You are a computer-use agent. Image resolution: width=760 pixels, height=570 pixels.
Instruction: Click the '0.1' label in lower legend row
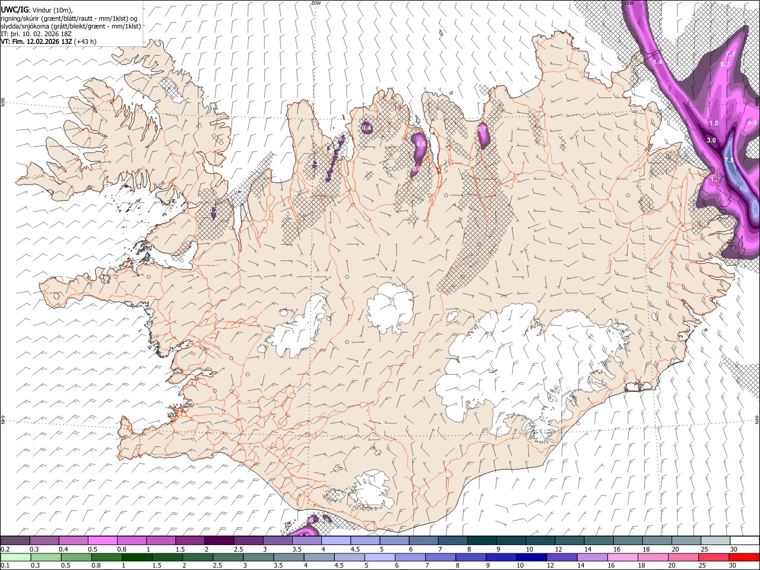[5, 565]
